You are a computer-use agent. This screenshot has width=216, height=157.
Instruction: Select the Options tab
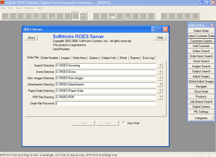click(x=94, y=58)
